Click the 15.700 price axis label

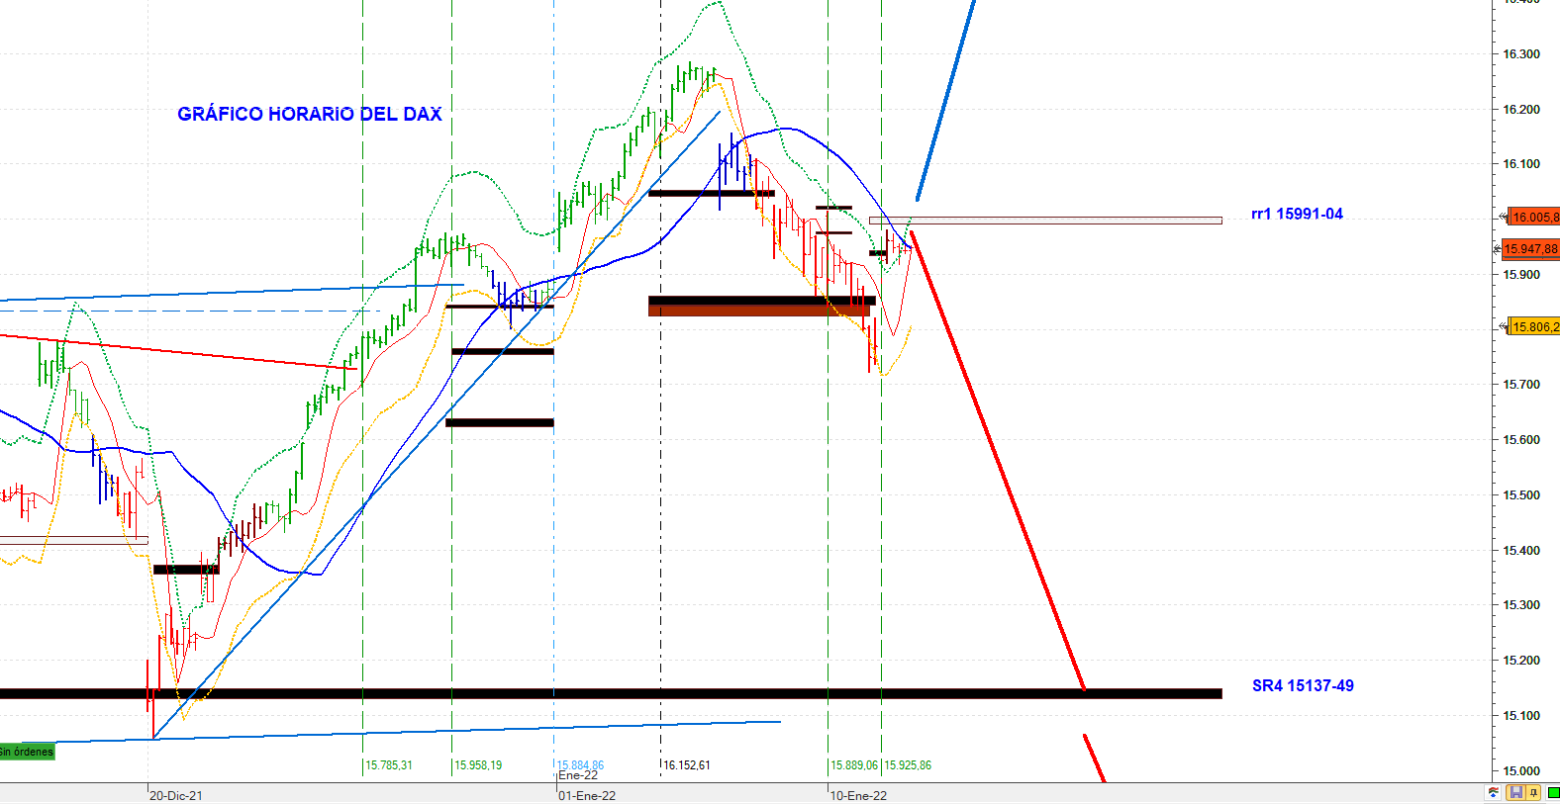[x=1521, y=385]
